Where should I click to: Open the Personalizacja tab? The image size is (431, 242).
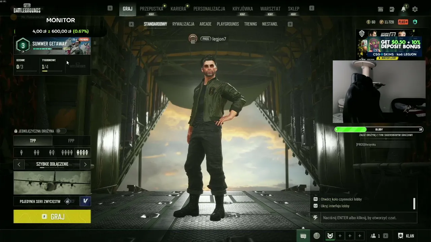[x=209, y=9]
